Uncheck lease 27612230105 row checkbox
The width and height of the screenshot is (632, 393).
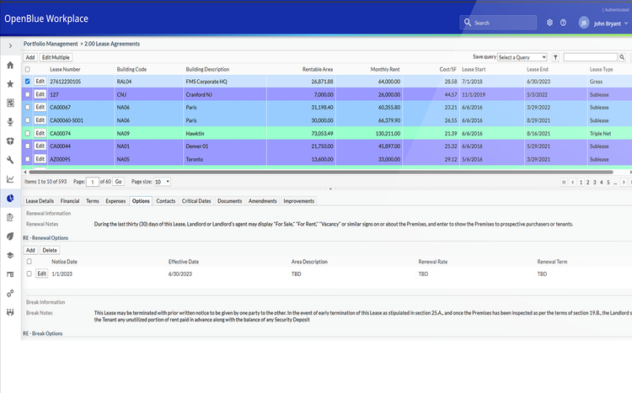28,82
